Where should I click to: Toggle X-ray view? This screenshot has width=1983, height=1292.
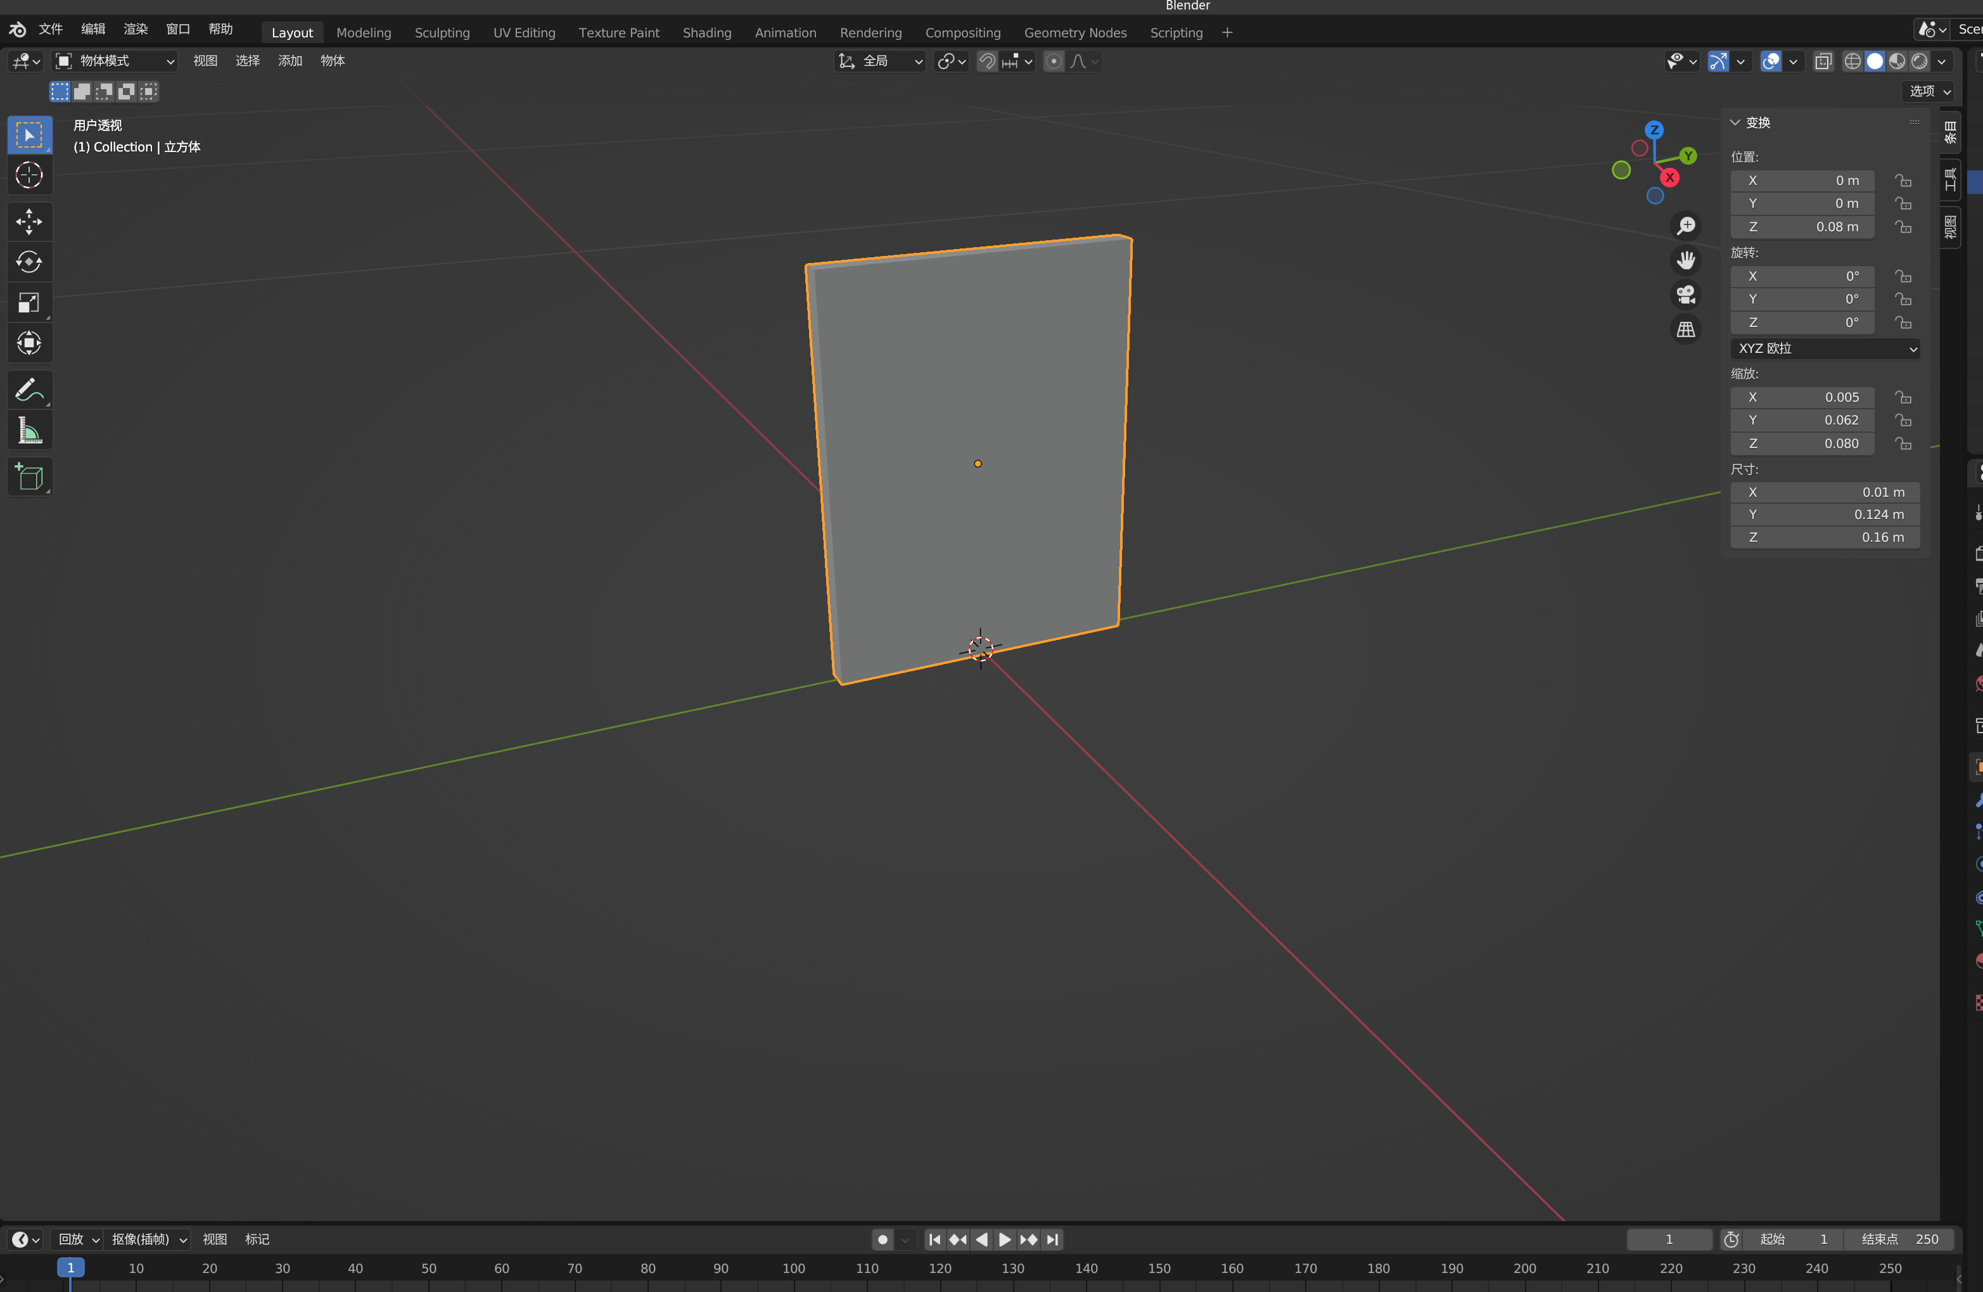pyautogui.click(x=1823, y=61)
